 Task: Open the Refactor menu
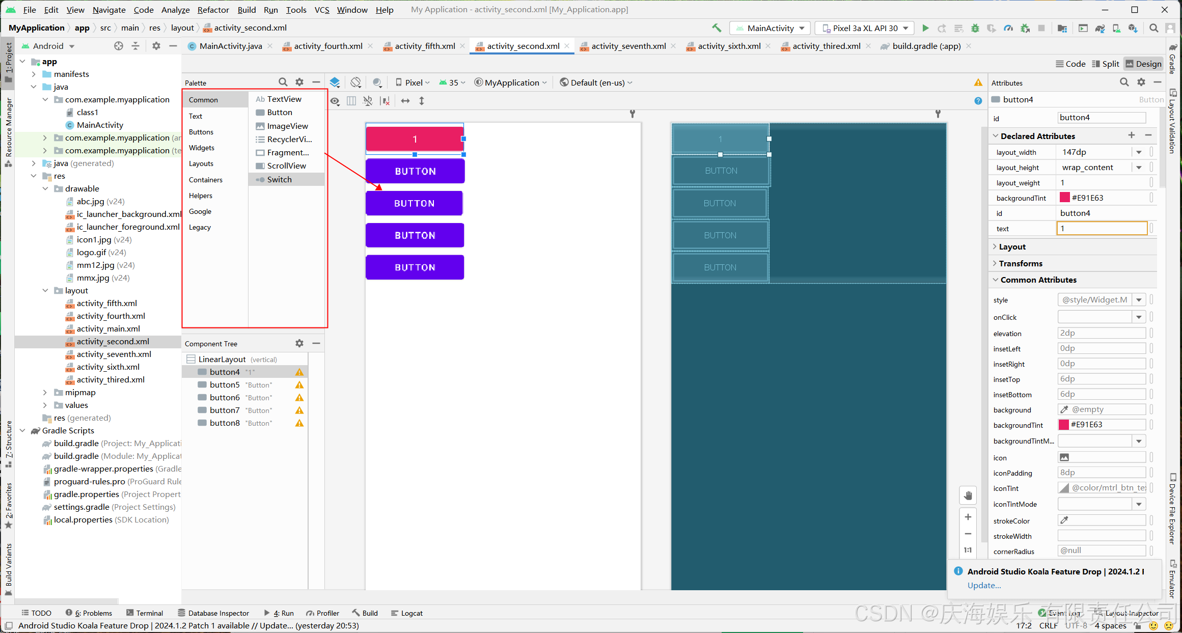(x=213, y=10)
